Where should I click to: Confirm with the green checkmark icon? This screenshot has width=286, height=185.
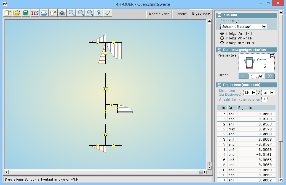click(x=108, y=13)
